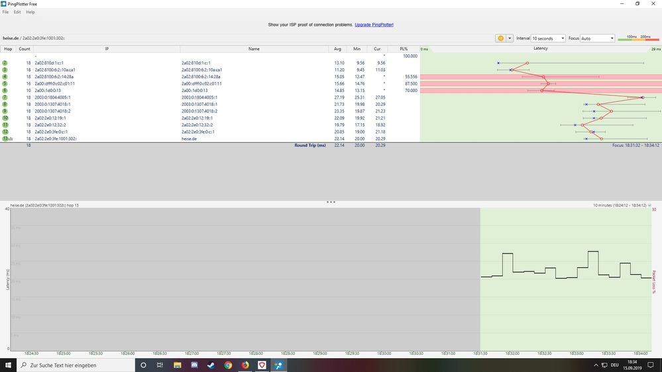Image resolution: width=662 pixels, height=372 pixels.
Task: Click the Upgrade PingPlotter link
Action: (x=374, y=25)
